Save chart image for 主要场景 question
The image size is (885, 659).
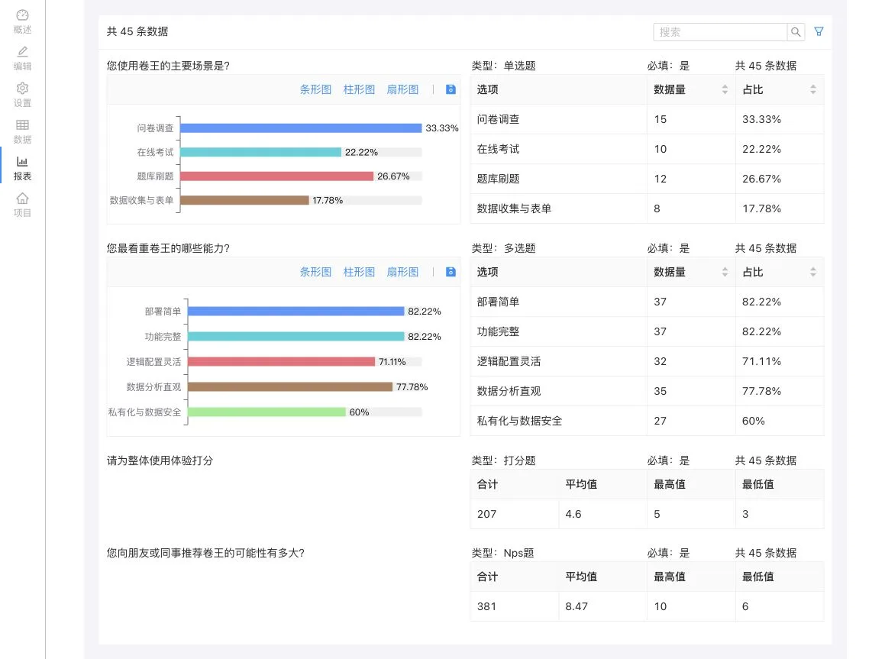pos(451,89)
